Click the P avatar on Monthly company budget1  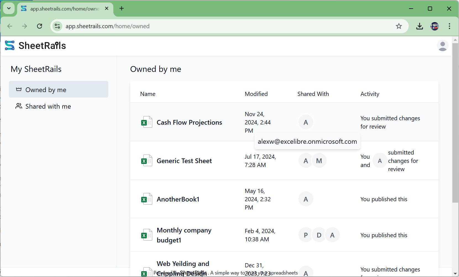click(306, 235)
